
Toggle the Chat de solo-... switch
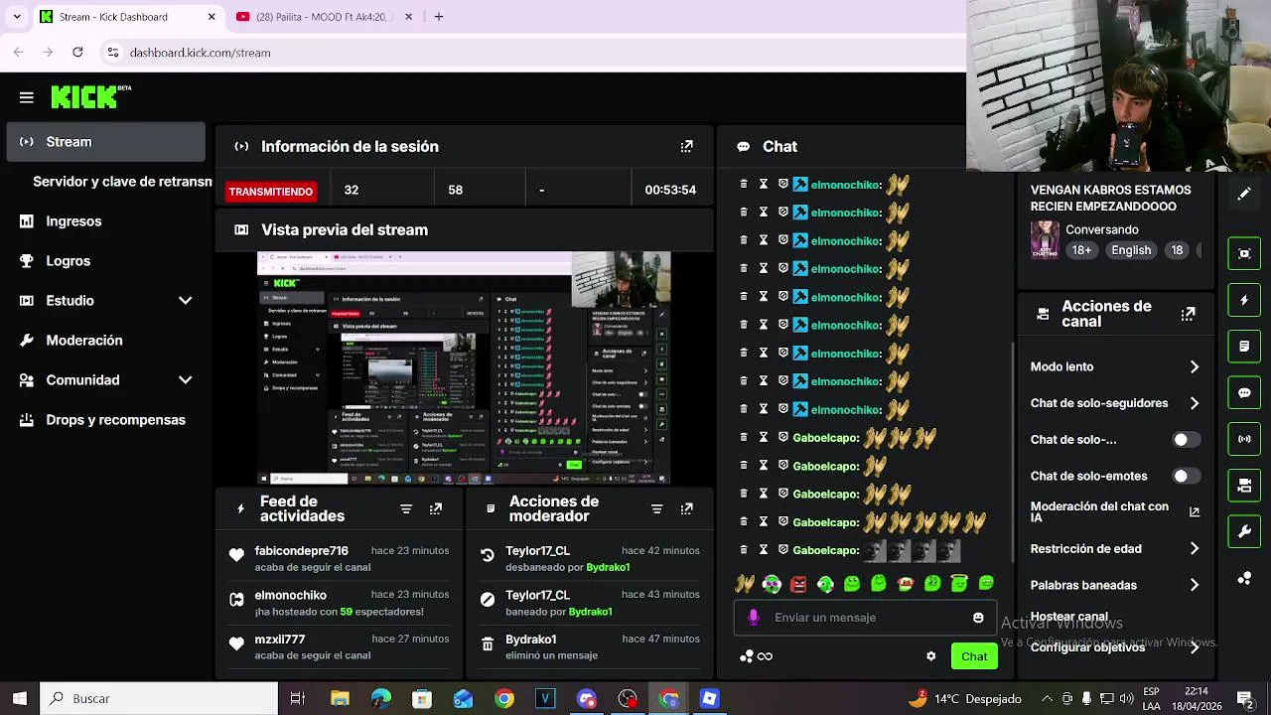click(1186, 440)
